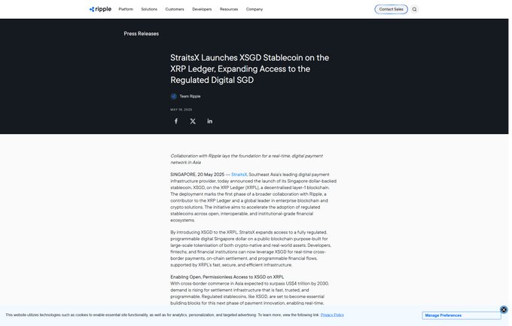Open the Resources menu
This screenshot has height=326, width=512.
229,9
